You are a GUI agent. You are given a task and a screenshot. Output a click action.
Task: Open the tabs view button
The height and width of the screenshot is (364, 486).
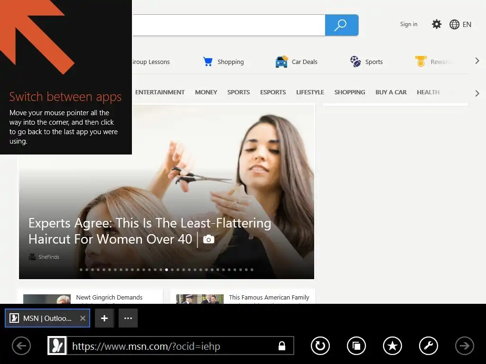coord(356,346)
